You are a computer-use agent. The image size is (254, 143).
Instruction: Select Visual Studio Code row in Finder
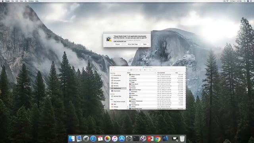(x=156, y=108)
